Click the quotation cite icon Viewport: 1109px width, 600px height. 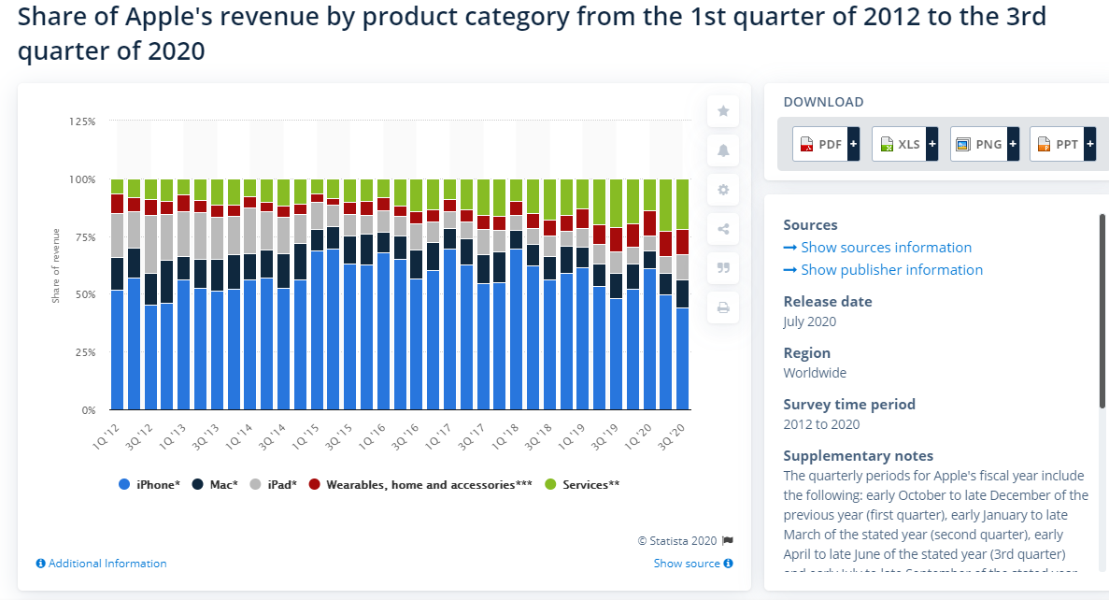(723, 268)
